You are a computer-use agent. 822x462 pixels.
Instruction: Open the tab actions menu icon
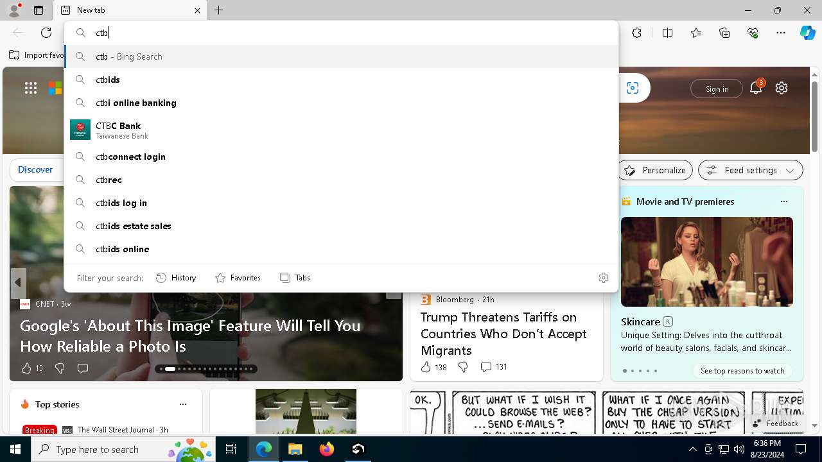(39, 10)
